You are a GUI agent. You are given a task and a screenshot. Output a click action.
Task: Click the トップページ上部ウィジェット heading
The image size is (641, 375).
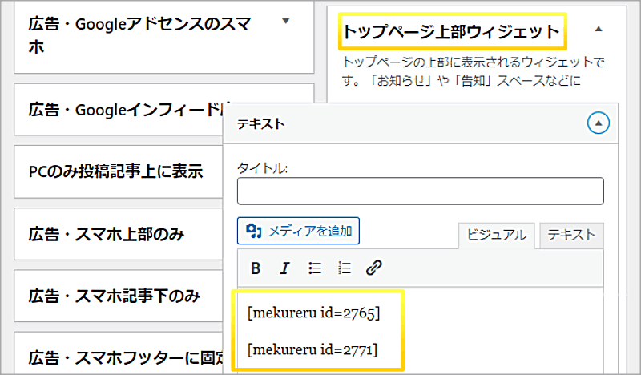(451, 32)
